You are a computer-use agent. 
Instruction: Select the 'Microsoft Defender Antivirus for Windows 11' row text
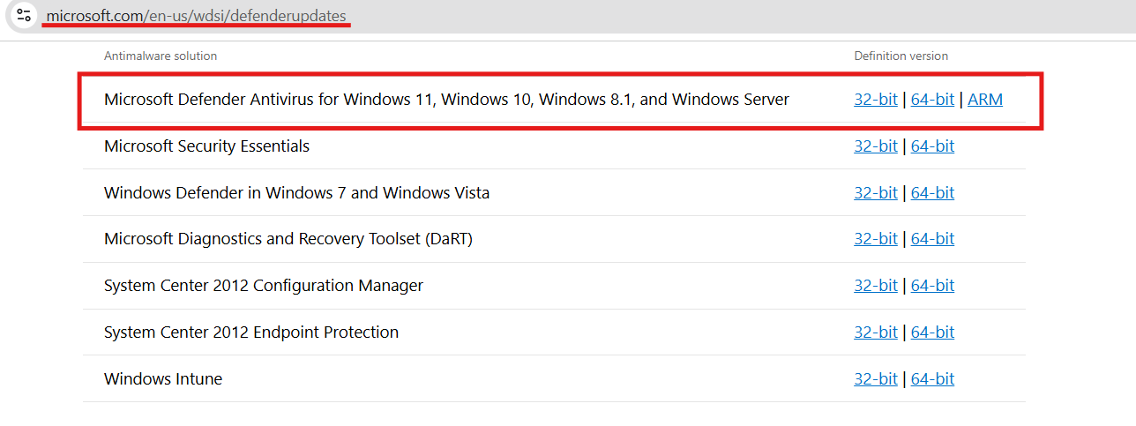click(446, 100)
